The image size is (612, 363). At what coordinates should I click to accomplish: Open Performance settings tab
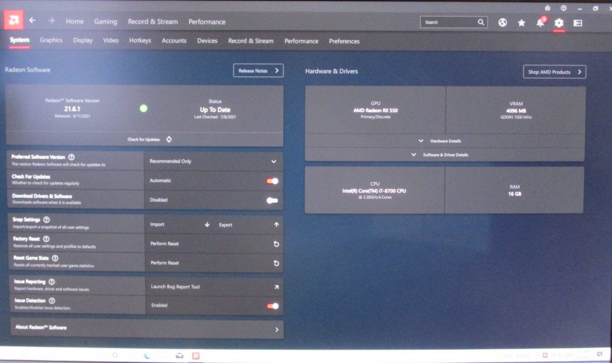click(301, 41)
